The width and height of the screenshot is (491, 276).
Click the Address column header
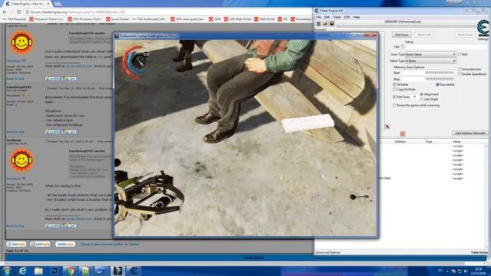400,142
